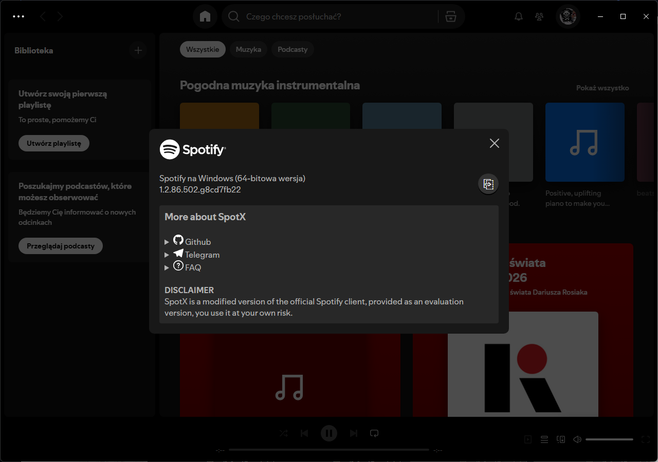This screenshot has height=462, width=658.
Task: Open the connect to device icon
Action: (561, 439)
